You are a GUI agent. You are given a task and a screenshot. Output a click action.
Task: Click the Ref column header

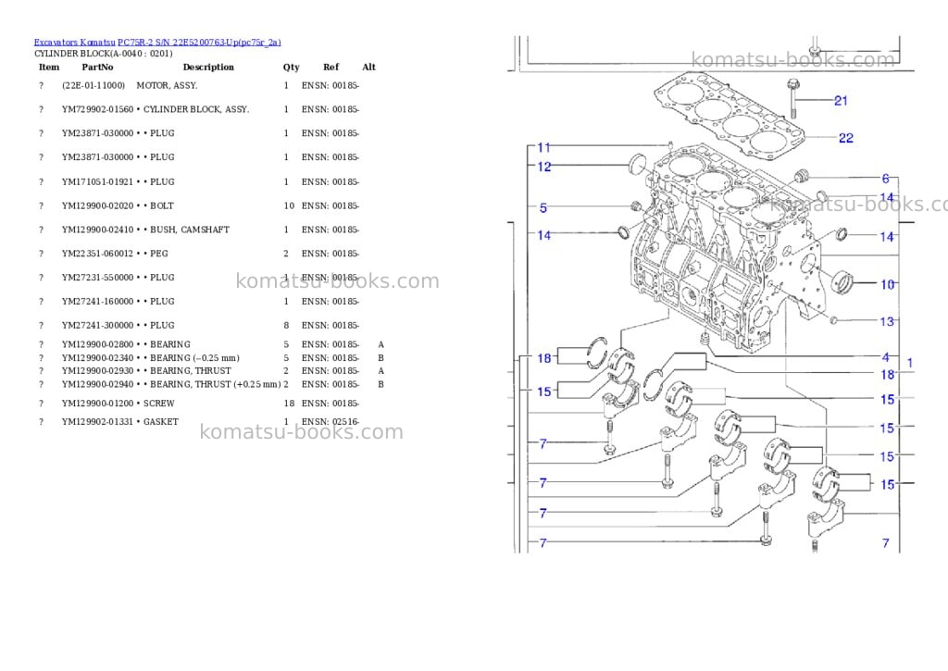tap(331, 67)
